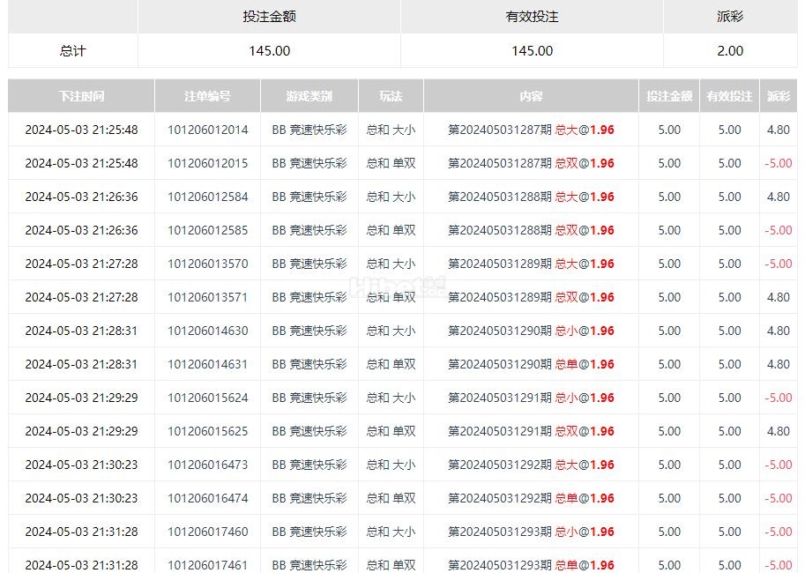Click content 第20240531290期 总小@1.96
The image size is (805, 573).
(531, 331)
